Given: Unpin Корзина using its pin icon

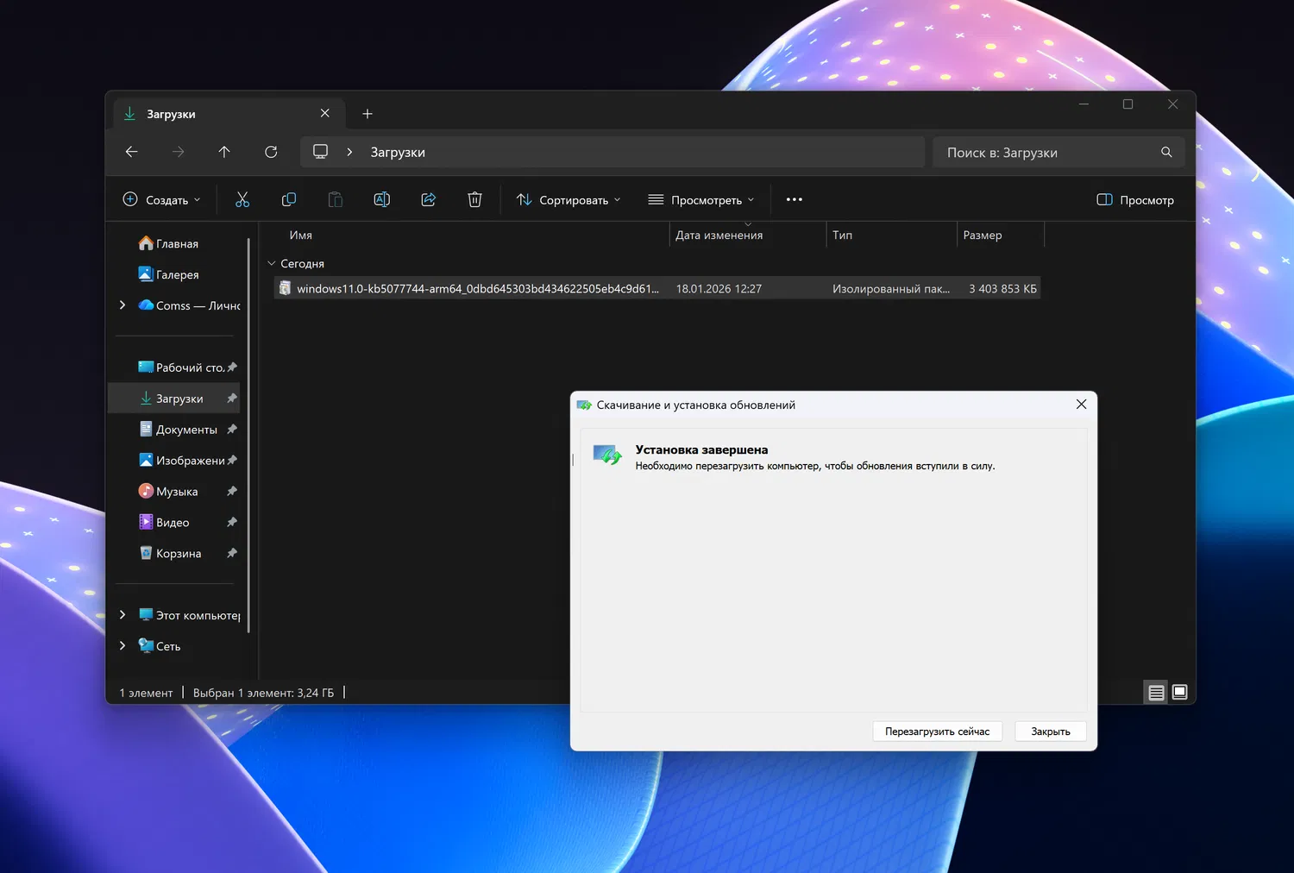Looking at the screenshot, I should (232, 554).
